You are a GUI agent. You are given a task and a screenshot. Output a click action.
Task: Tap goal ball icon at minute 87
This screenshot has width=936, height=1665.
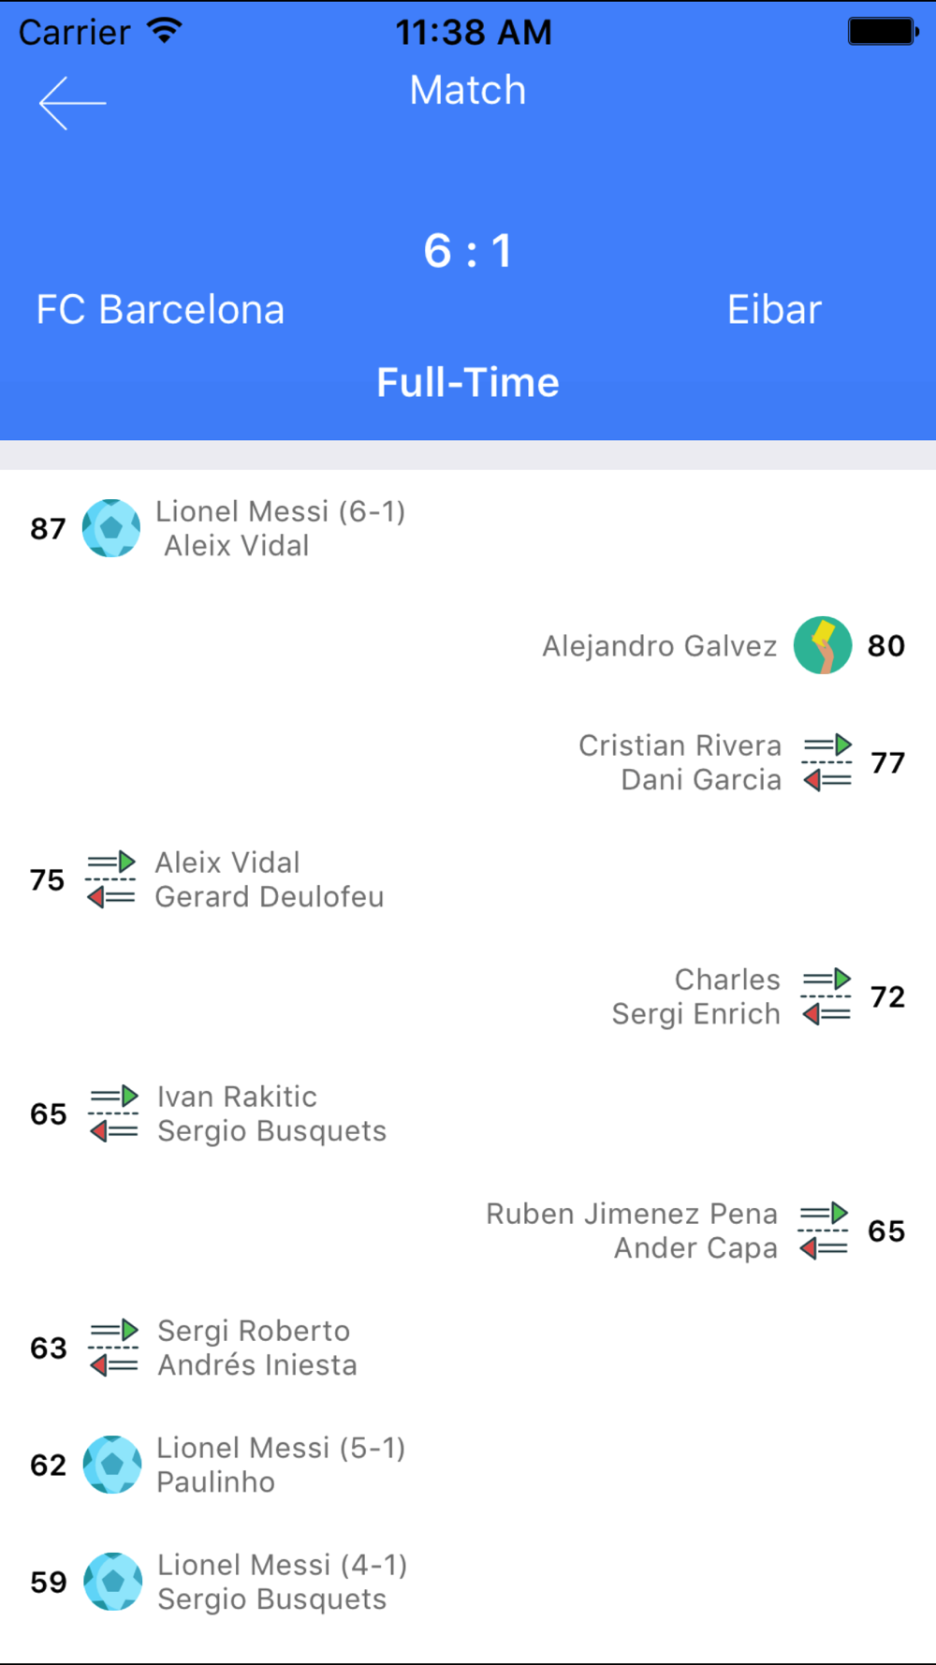click(111, 528)
